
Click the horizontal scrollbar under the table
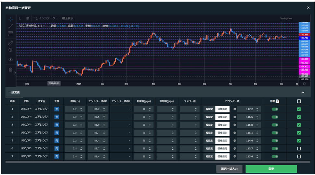coord(158,162)
